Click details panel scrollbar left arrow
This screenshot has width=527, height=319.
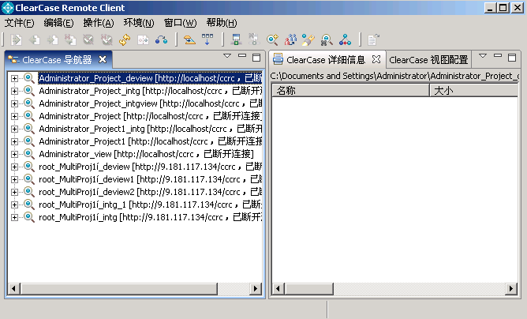click(x=278, y=288)
